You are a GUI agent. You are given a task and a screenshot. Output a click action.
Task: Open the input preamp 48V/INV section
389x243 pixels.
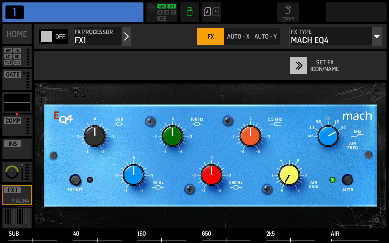point(17,56)
